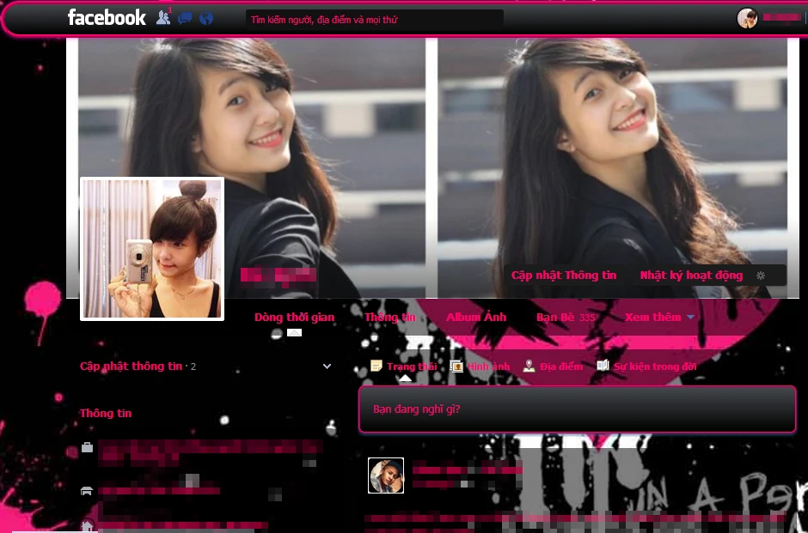Open the notifications globe icon

(x=206, y=18)
